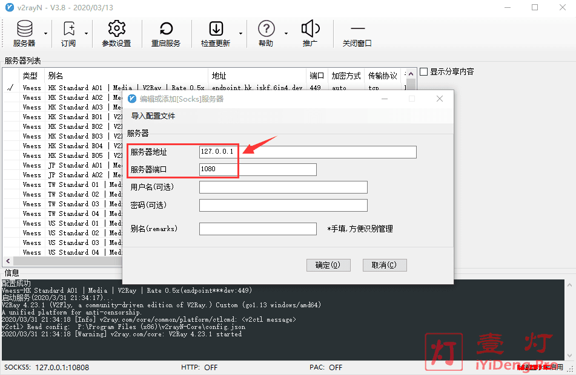Click the SOCKS5 127.0.0.1:10808 status text
Screen dimensions: 576x375
[47, 367]
